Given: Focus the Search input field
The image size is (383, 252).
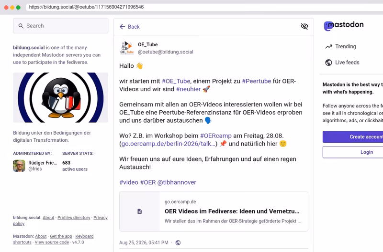Looking at the screenshot, I should coord(61,26).
